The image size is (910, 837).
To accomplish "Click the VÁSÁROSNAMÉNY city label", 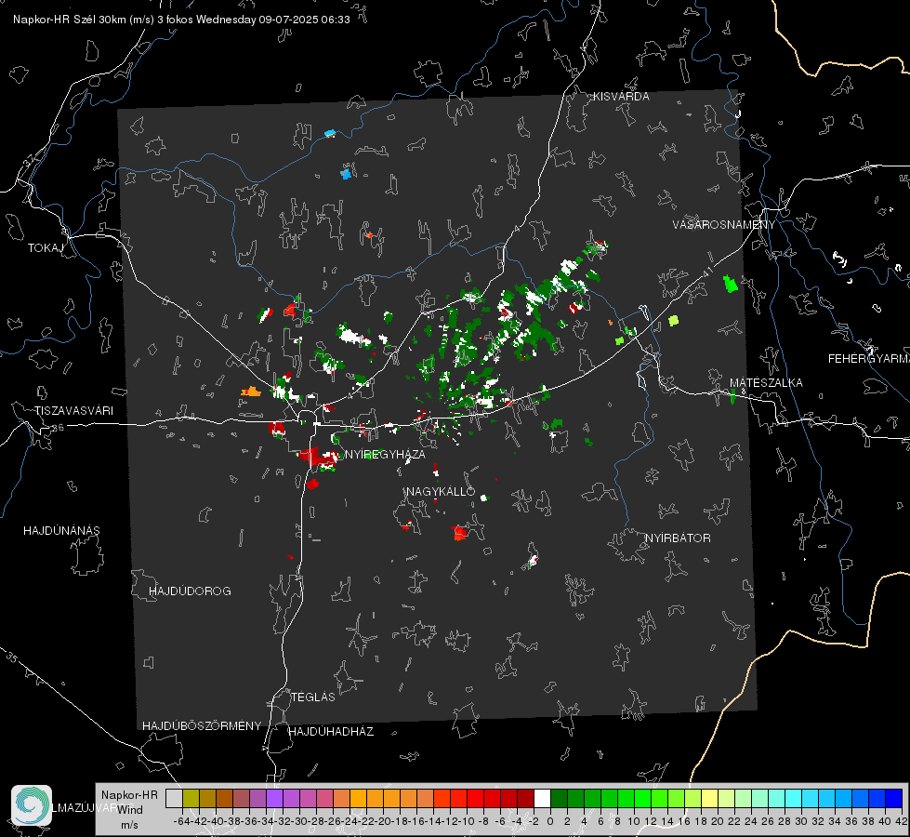I will pyautogui.click(x=724, y=225).
